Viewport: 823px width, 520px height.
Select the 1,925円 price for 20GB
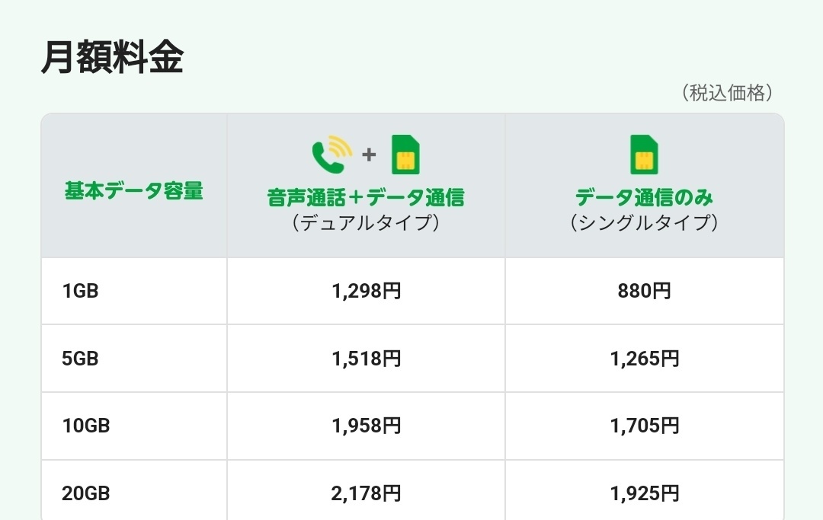pos(644,493)
